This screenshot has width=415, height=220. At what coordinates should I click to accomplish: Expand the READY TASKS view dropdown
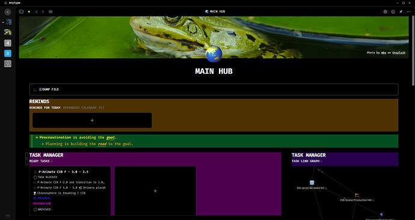(x=52, y=161)
